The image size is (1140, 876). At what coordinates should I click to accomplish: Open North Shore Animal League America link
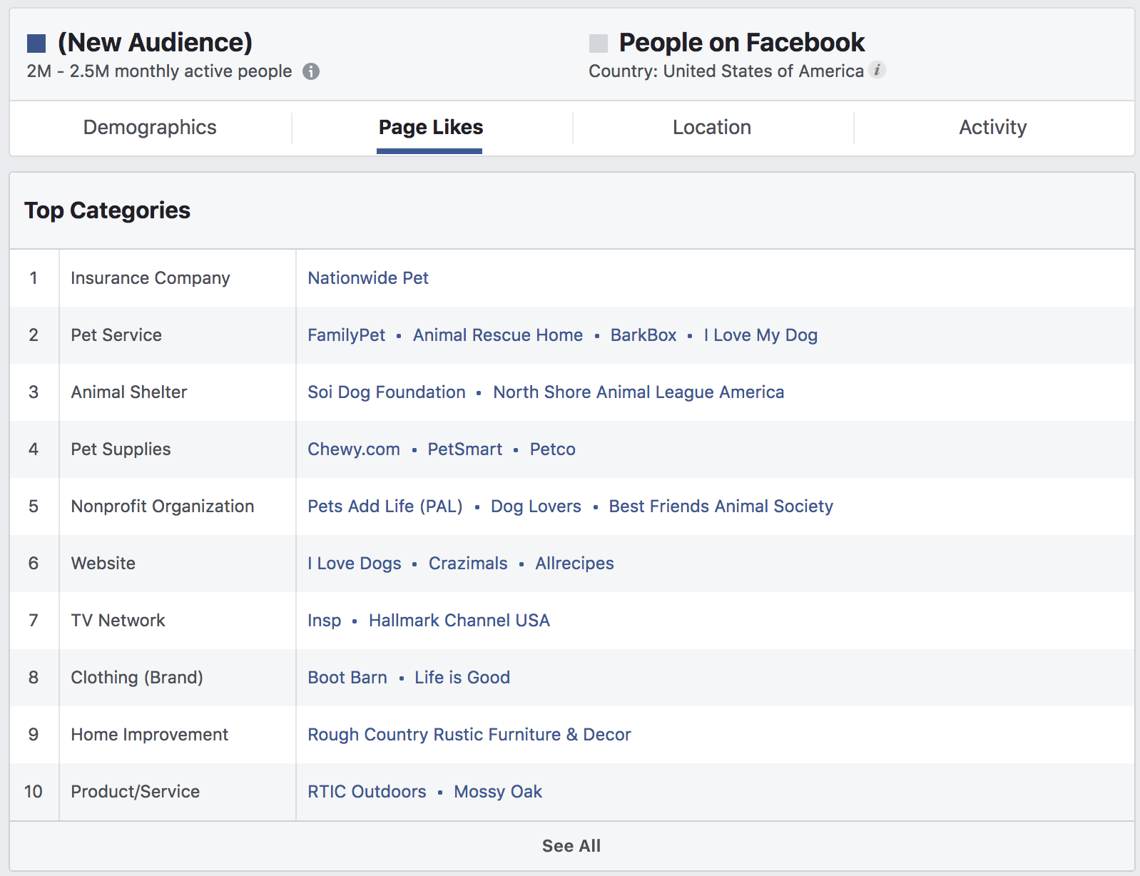point(638,392)
